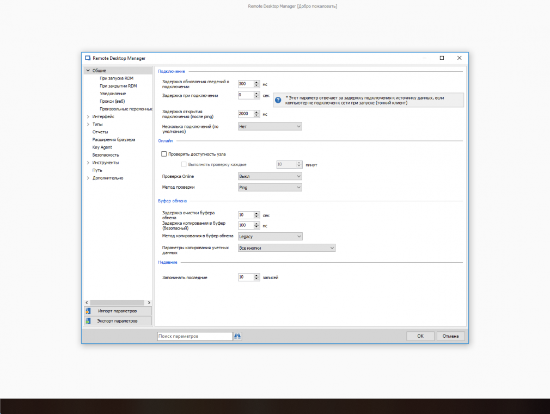The height and width of the screenshot is (414, 550).
Task: Click the Отмена button
Action: (450, 336)
